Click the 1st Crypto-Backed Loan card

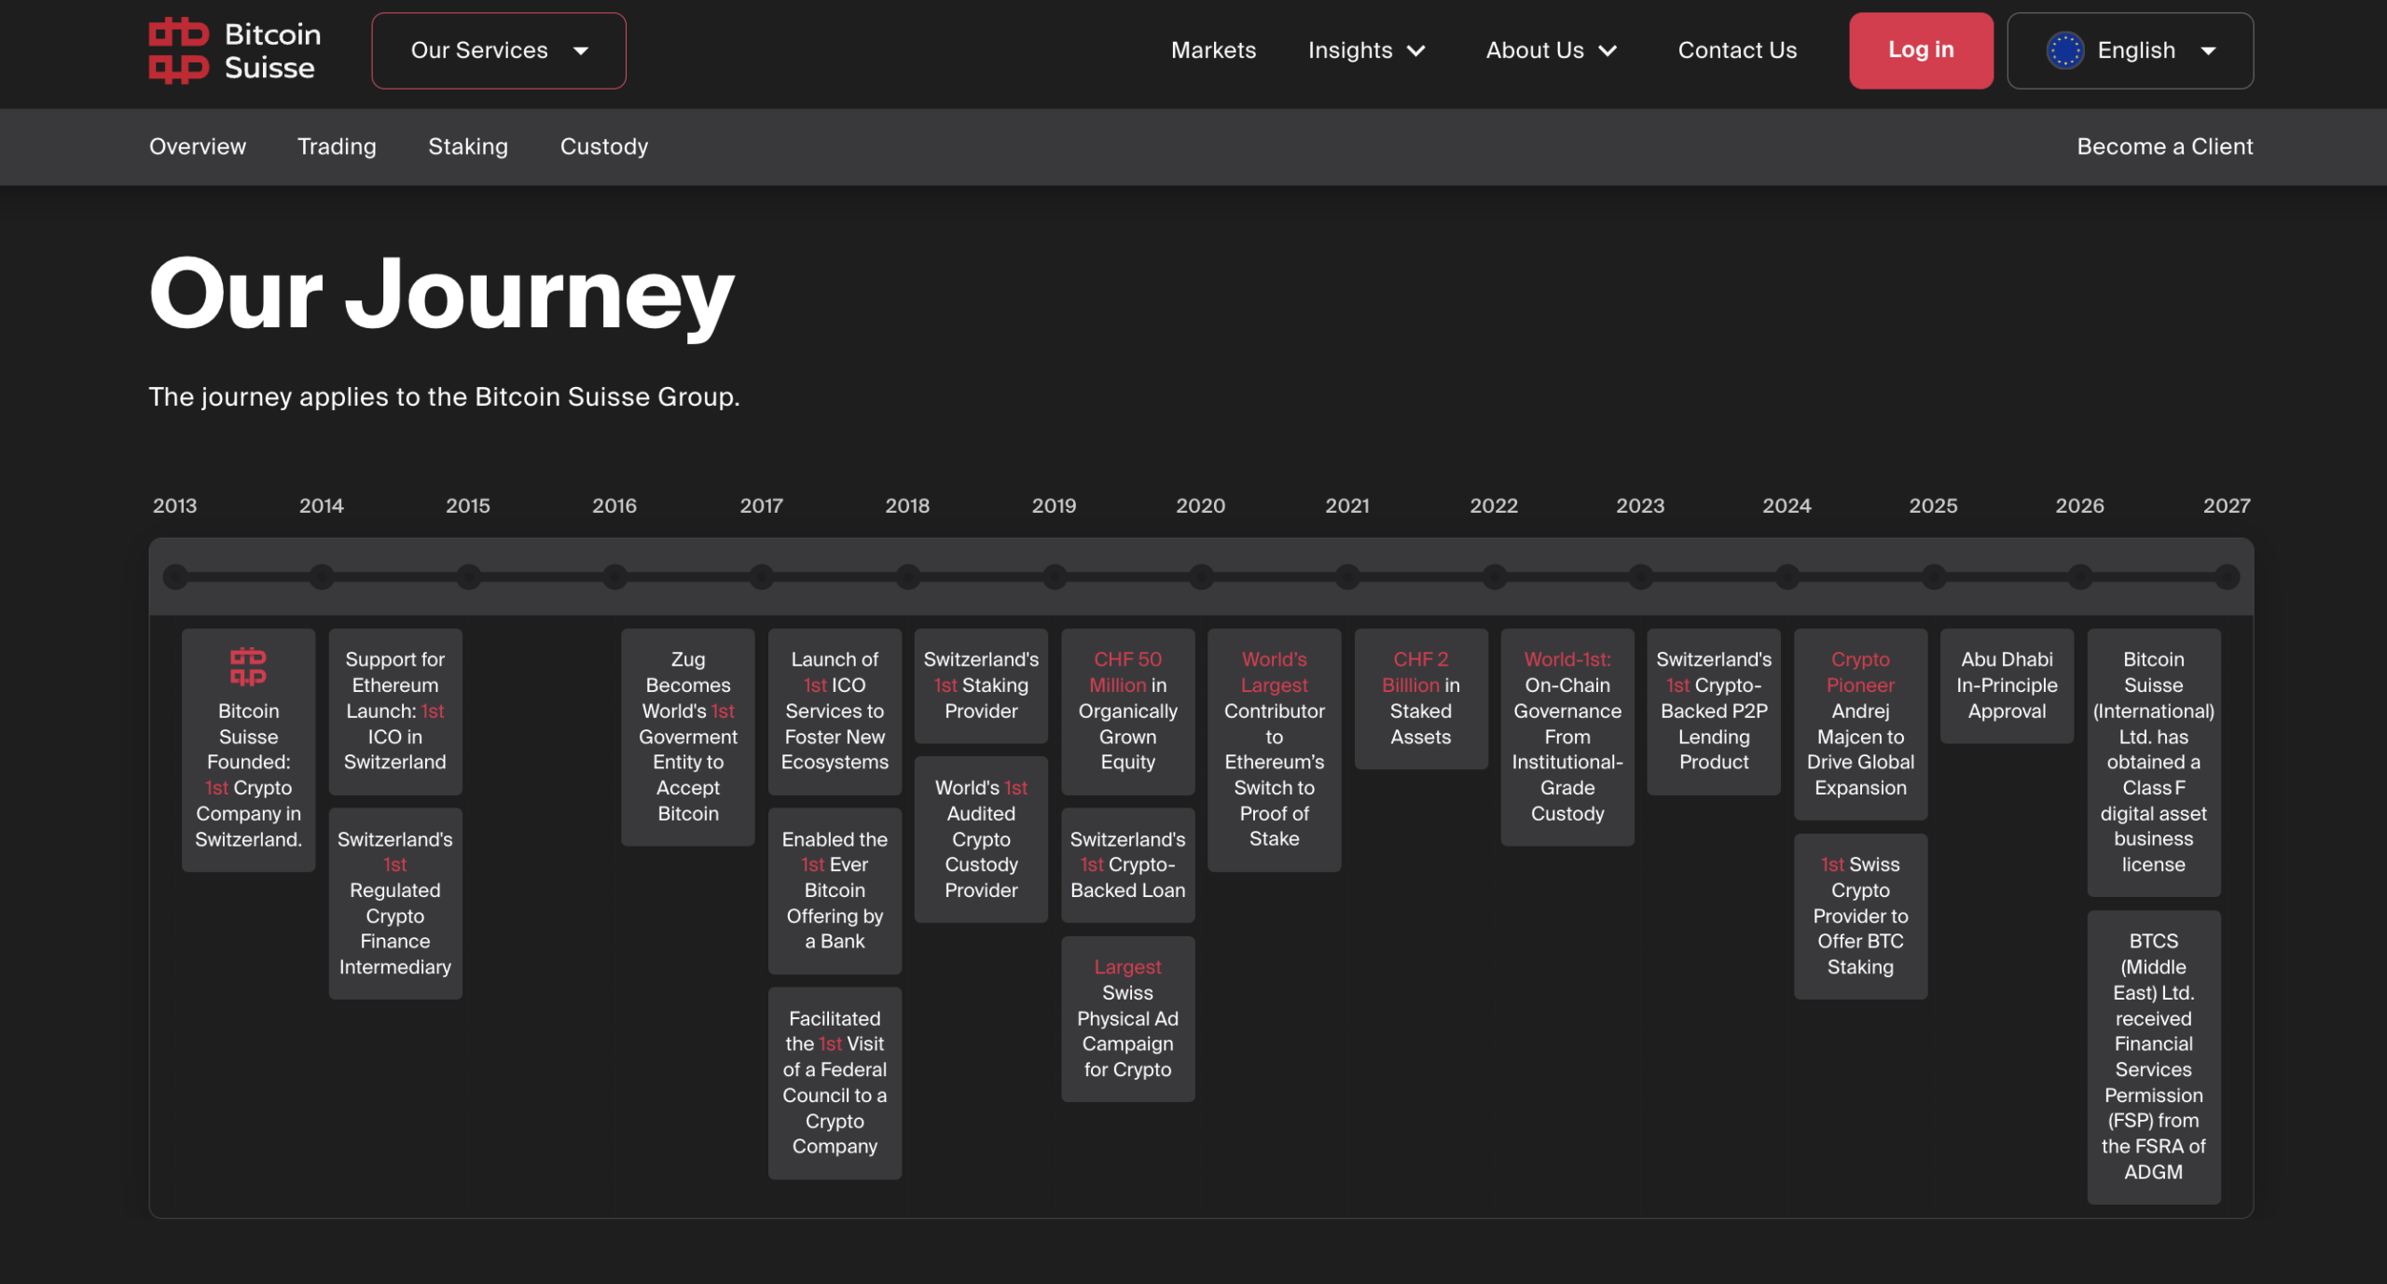(x=1128, y=864)
